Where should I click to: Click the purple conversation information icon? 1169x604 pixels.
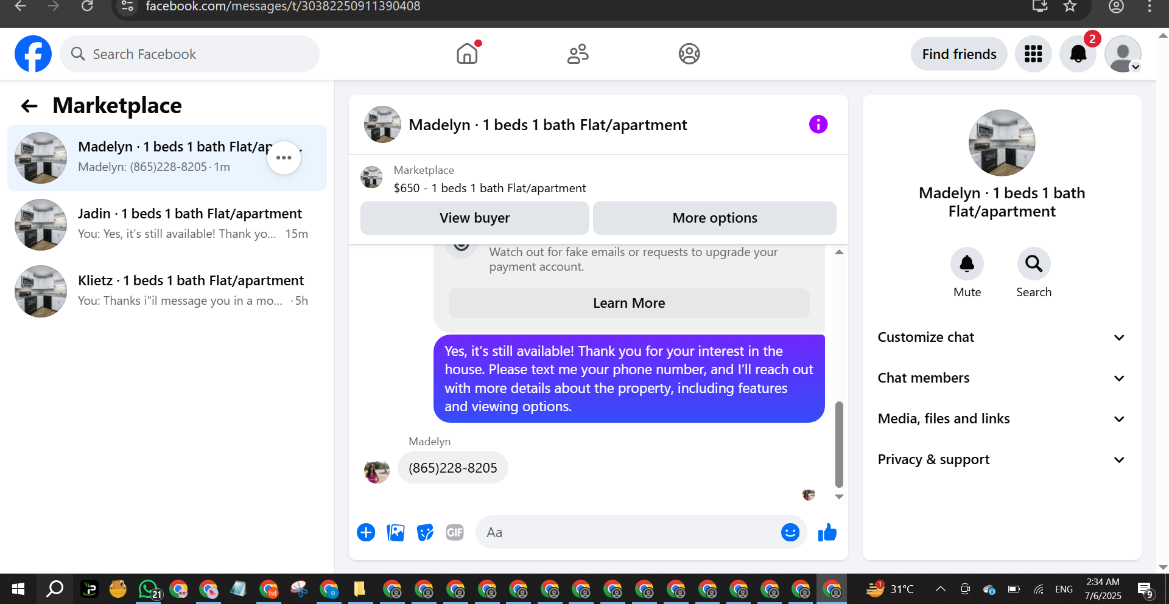tap(818, 124)
